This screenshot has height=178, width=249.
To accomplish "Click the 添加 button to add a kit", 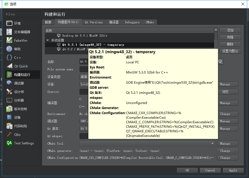I will click(230, 30).
